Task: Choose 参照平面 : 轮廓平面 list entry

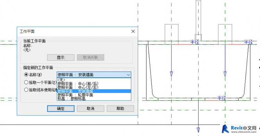Action: (x=94, y=95)
